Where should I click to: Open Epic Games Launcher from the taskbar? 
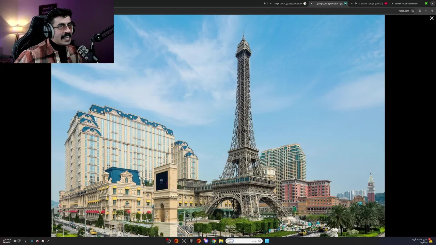(x=191, y=241)
